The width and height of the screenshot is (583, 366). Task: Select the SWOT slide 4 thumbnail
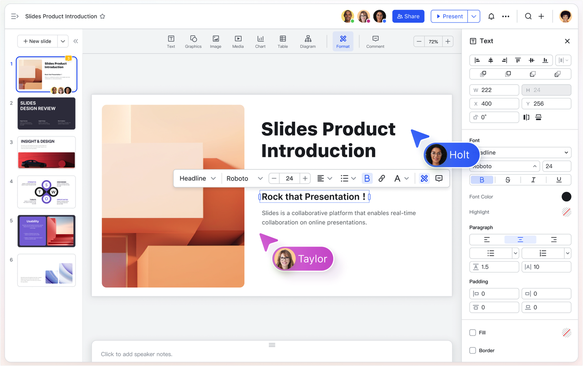point(46,192)
